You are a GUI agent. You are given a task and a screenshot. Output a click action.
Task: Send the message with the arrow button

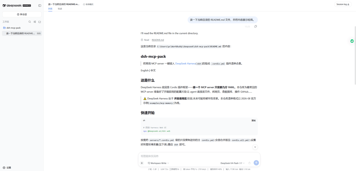tap(256, 163)
